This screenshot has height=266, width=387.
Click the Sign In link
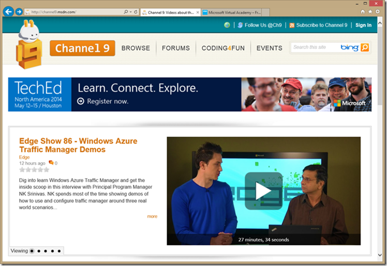point(363,25)
